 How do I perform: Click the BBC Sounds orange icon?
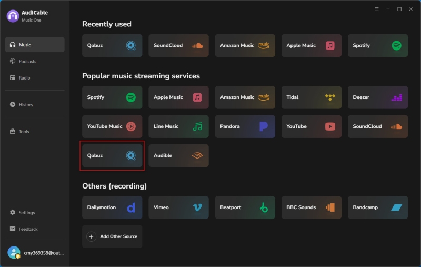point(330,207)
